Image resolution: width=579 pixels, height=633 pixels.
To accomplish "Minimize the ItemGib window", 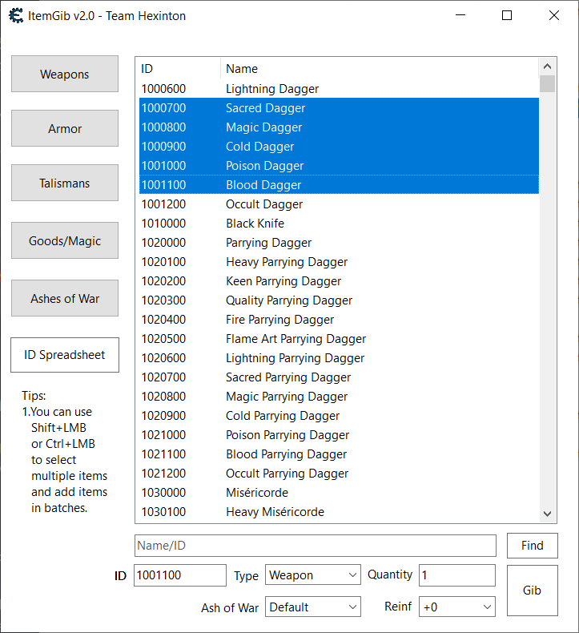I will 460,15.
